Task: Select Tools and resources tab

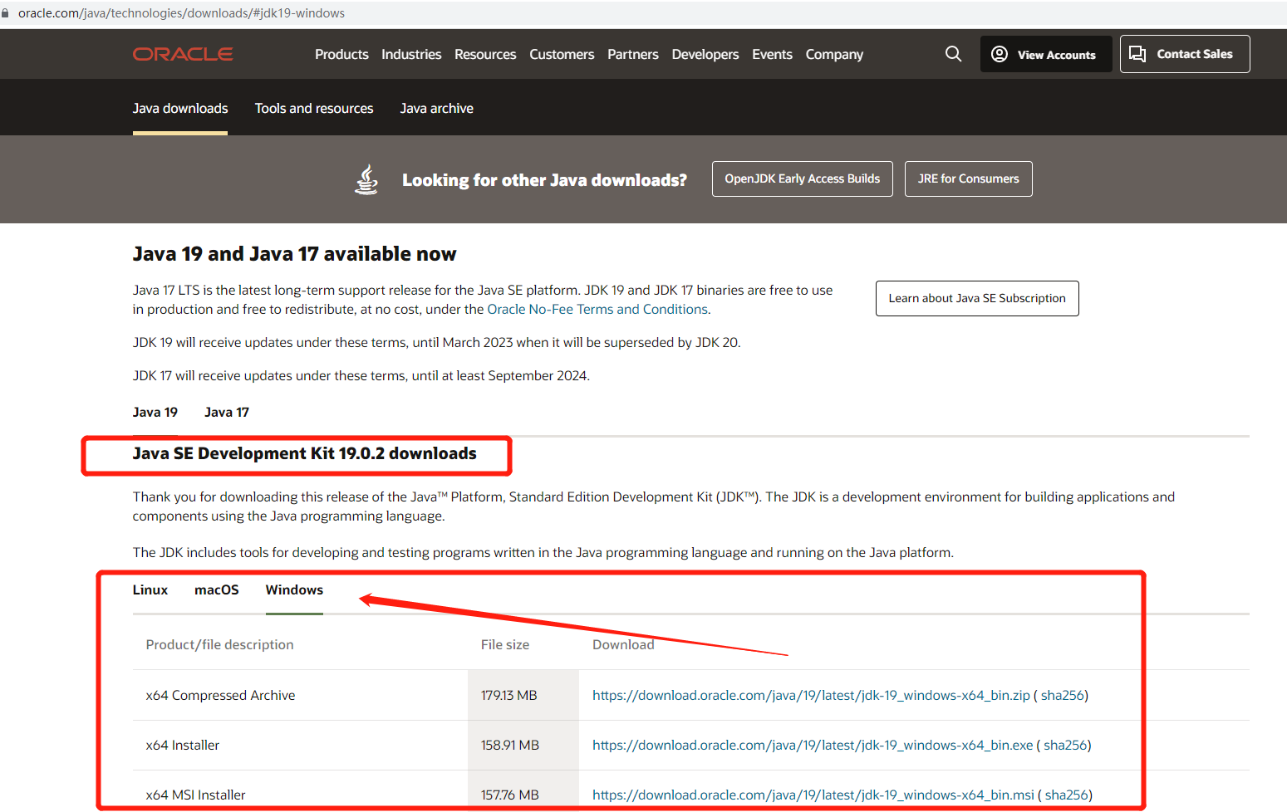Action: pyautogui.click(x=314, y=109)
